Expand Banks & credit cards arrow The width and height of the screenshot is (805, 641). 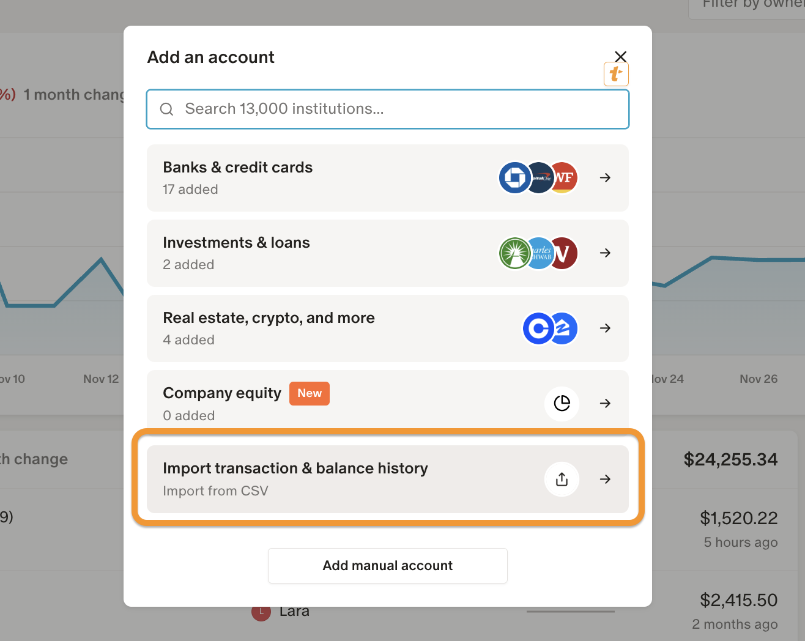click(x=605, y=178)
